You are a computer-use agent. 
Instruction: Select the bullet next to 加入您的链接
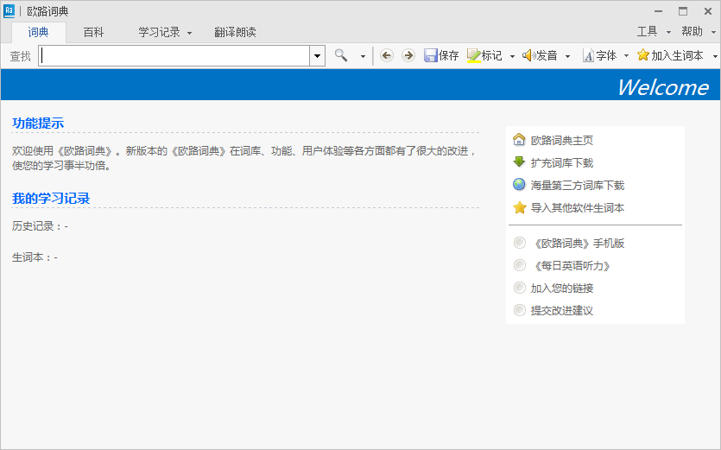[520, 288]
